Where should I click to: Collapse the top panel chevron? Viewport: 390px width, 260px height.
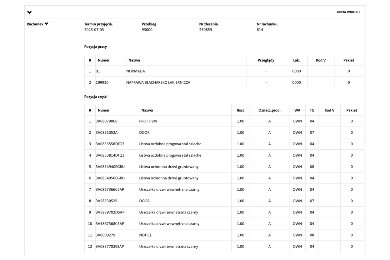point(29,12)
